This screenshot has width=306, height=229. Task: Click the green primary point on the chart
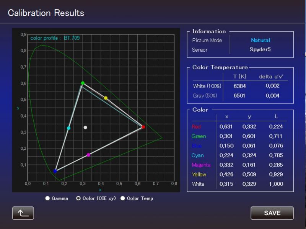[83, 83]
